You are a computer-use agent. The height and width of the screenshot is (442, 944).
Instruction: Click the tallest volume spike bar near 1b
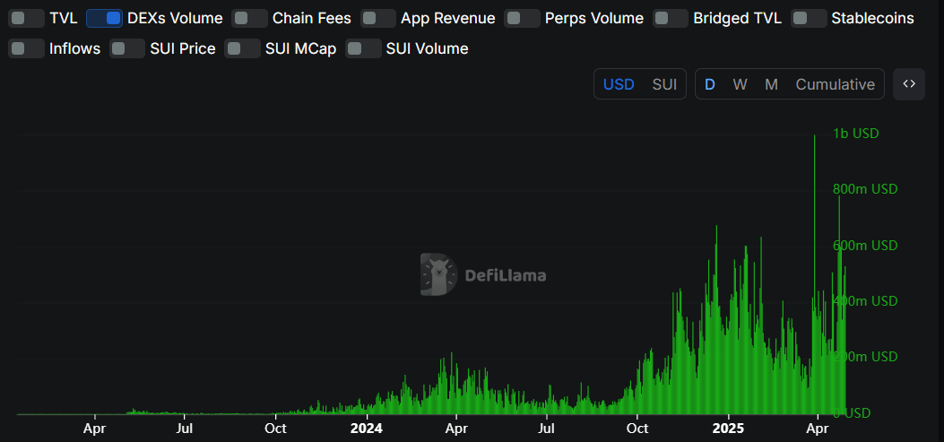pyautogui.click(x=815, y=274)
